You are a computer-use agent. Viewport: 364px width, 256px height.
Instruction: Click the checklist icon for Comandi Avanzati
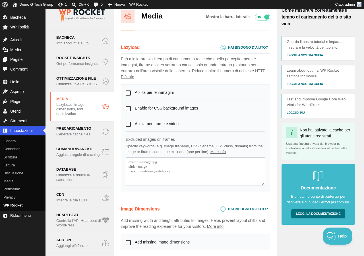click(106, 152)
